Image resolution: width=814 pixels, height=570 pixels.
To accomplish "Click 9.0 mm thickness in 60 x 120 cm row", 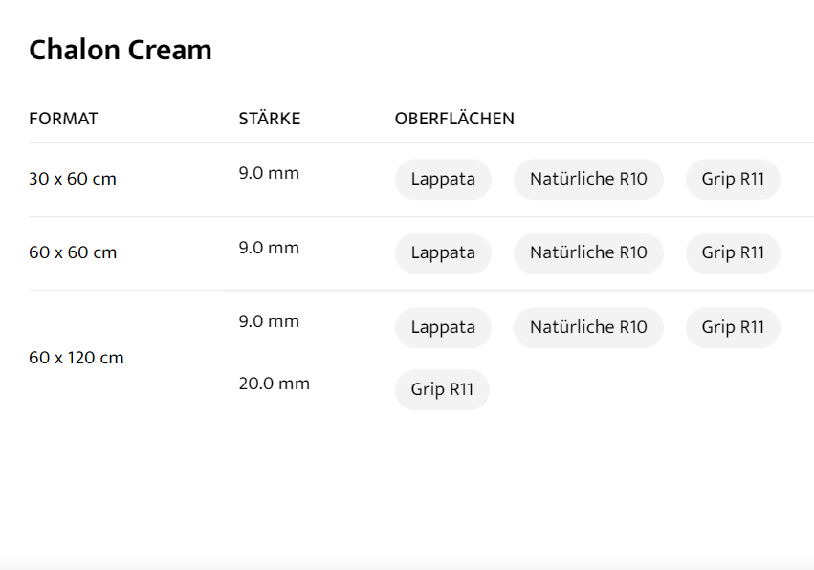I will pyautogui.click(x=269, y=321).
